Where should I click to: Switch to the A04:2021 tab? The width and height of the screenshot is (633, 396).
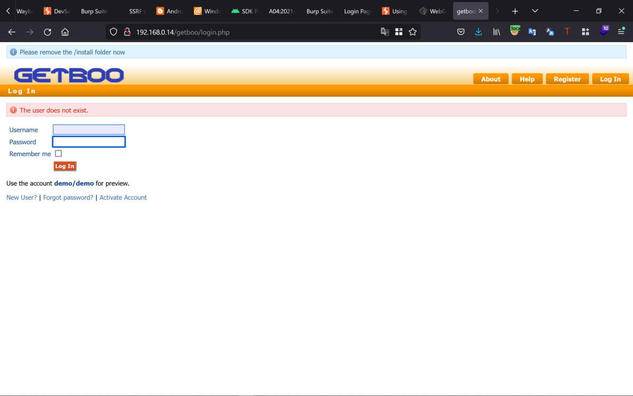(283, 11)
